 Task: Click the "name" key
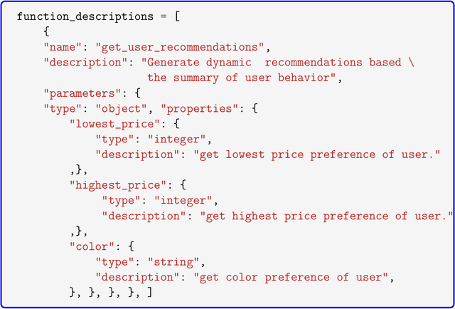point(63,47)
